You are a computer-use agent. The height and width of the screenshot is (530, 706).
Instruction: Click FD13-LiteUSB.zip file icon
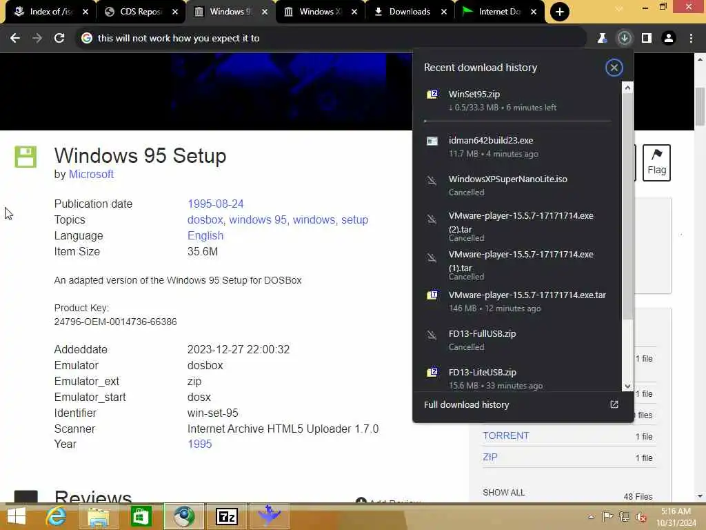(x=432, y=372)
